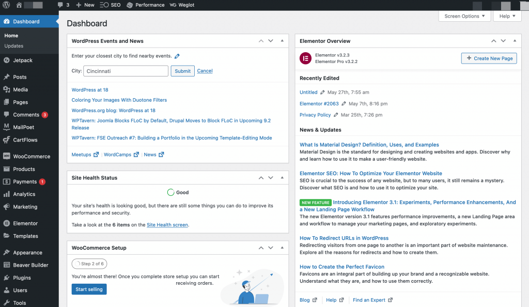Image resolution: width=529 pixels, height=307 pixels.
Task: Click the CartFlows icon in the sidebar
Action: tap(6, 140)
